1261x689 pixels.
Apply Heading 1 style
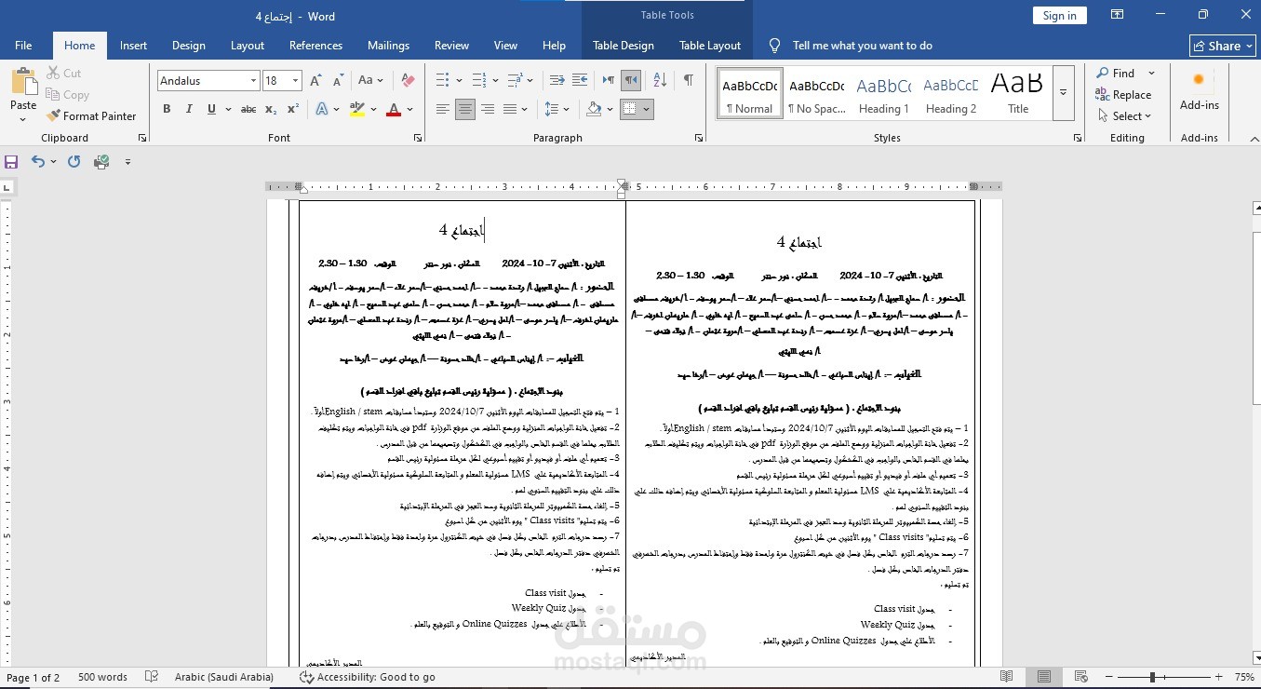(x=883, y=94)
